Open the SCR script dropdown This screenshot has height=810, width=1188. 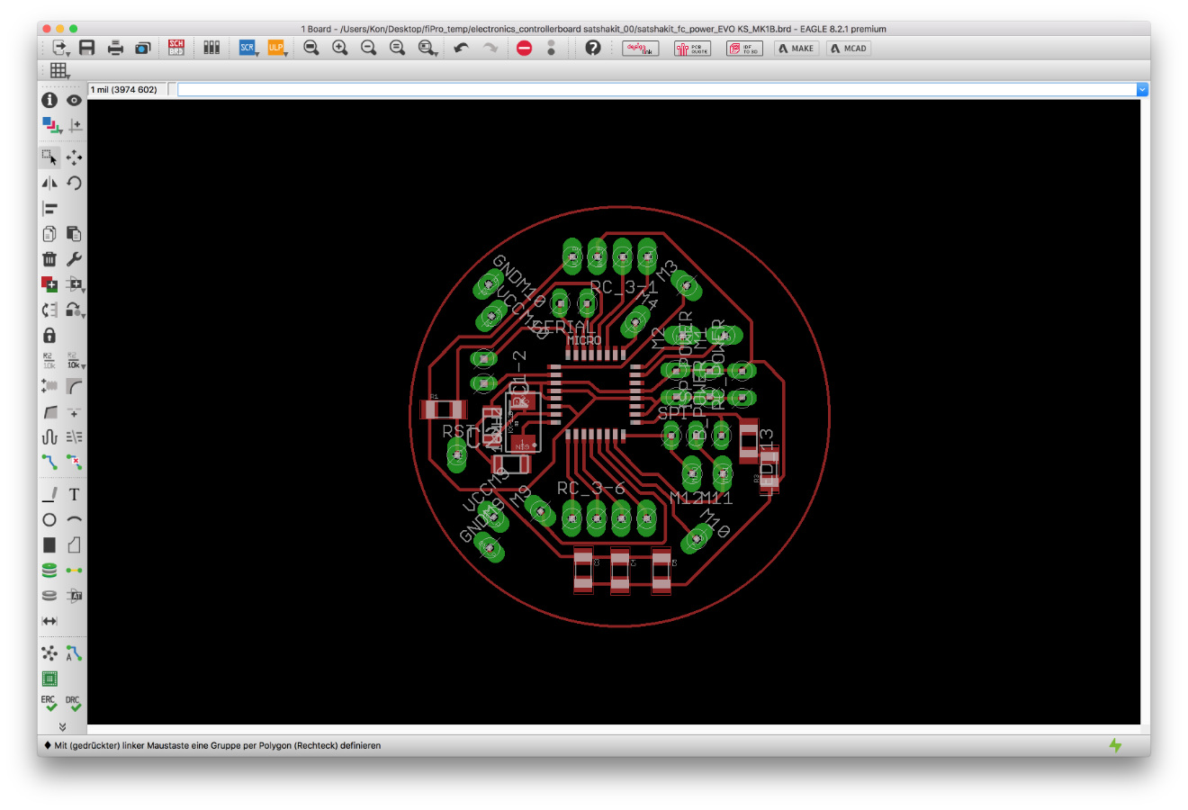248,48
